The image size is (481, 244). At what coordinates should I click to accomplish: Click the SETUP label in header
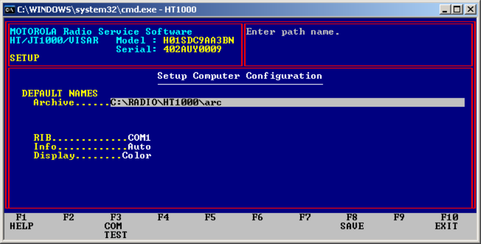tap(24, 58)
